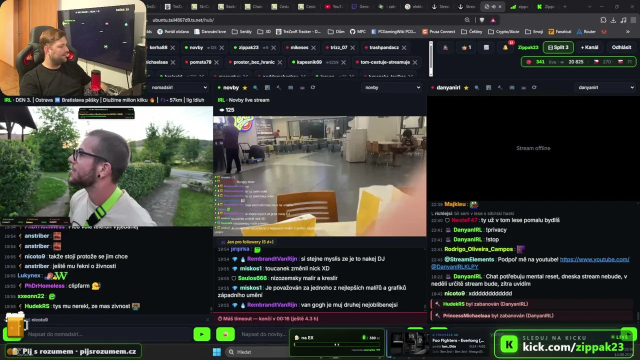
Task: Open the Emoji bookmark folder
Action: 534,31
